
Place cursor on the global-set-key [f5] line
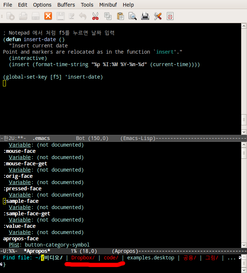tap(53, 77)
